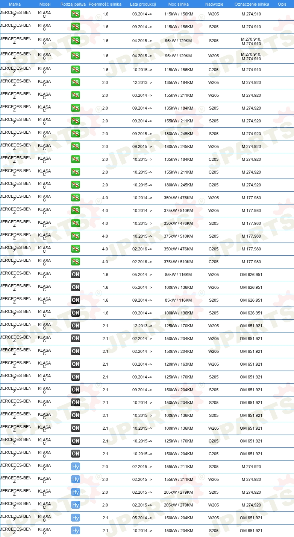Click the Opis column header
This screenshot has height=537, width=294.
pos(282,4)
